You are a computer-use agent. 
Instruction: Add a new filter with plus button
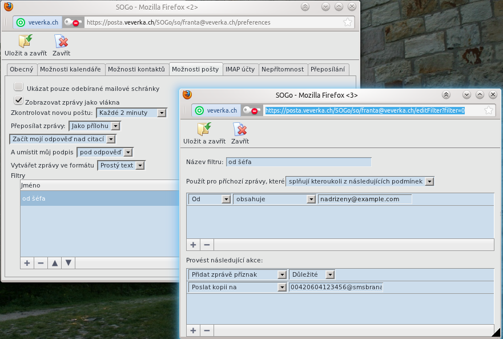point(27,263)
